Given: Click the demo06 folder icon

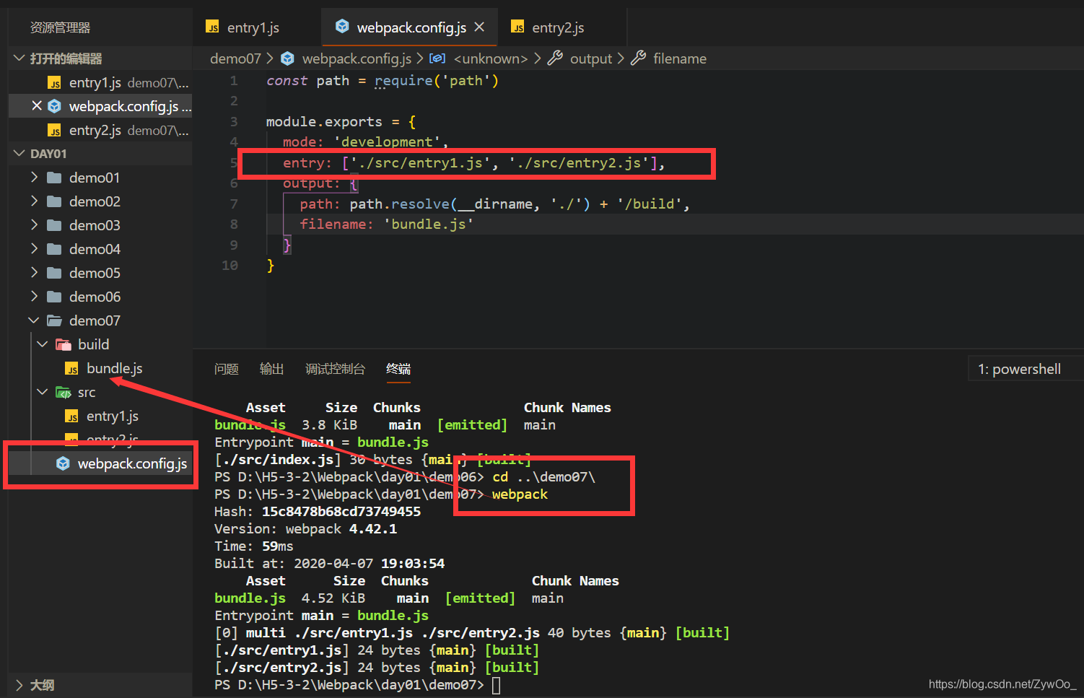Looking at the screenshot, I should click(x=54, y=297).
